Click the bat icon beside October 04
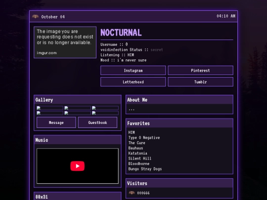 pyautogui.click(x=36, y=16)
